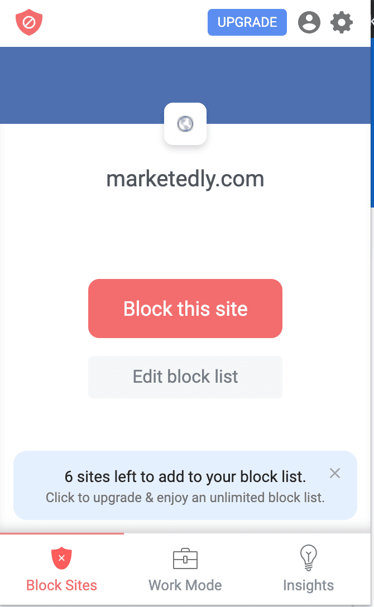Open the user account profile icon

(x=309, y=22)
